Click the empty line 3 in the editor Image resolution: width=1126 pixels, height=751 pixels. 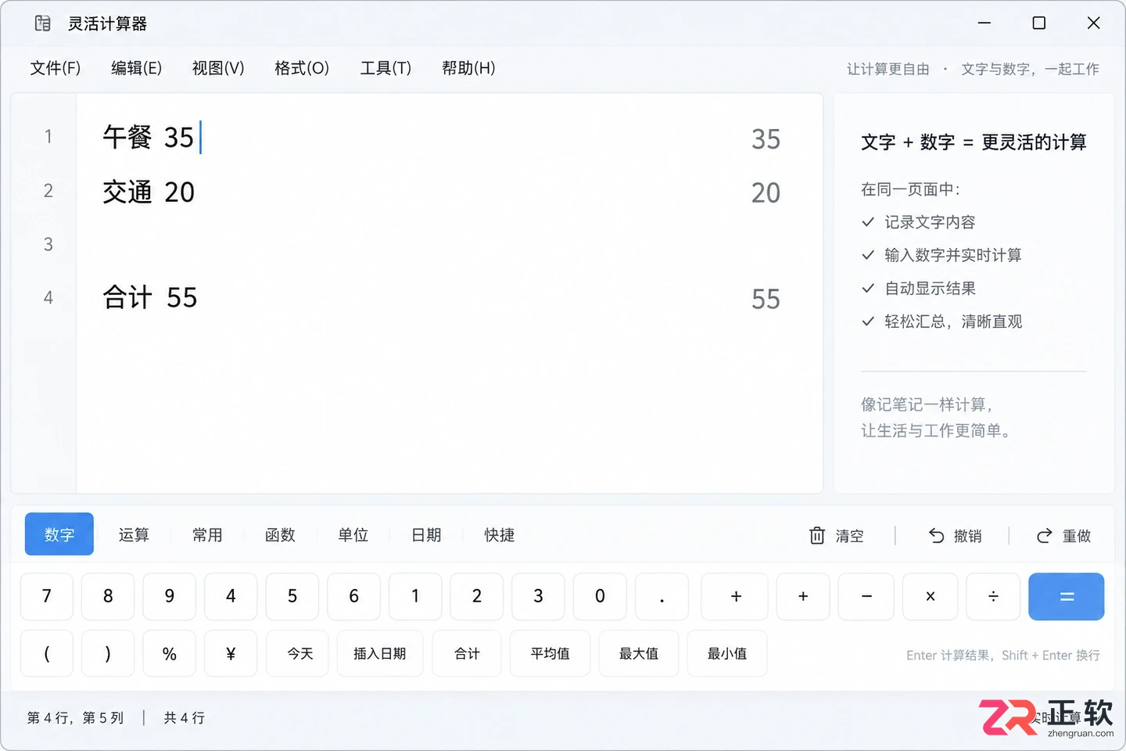tap(450, 244)
